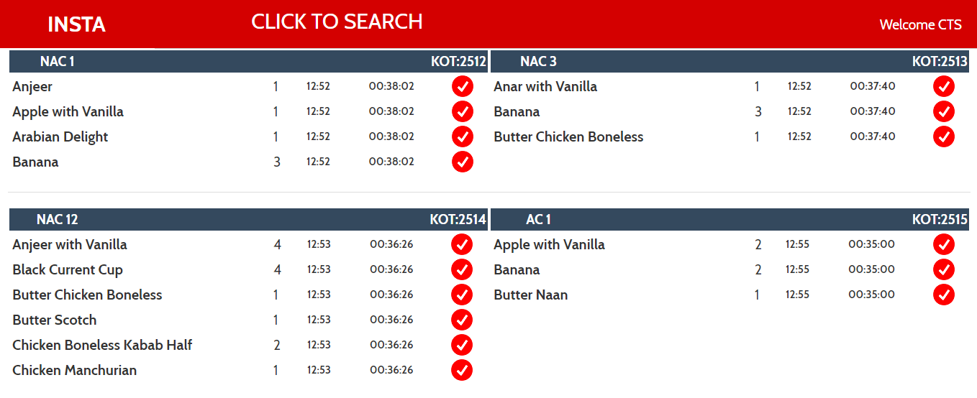Check off Butter Naan in AC 1
977x398 pixels.
click(944, 295)
